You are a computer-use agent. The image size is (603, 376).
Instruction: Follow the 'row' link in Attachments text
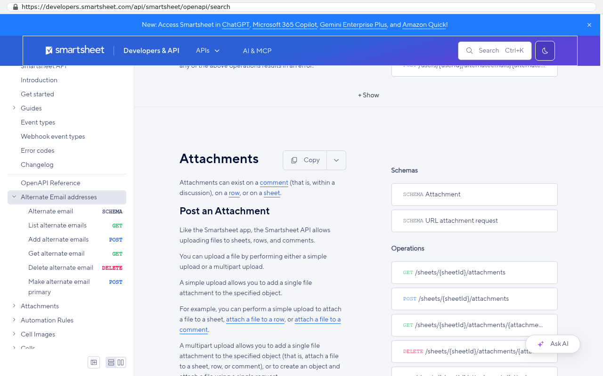234,193
